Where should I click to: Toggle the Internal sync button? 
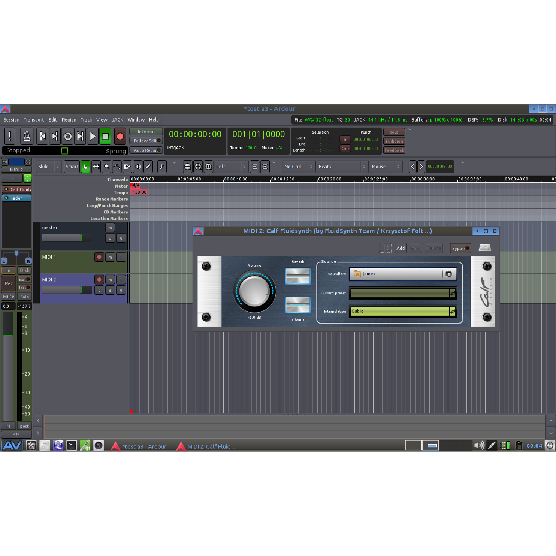click(x=146, y=131)
